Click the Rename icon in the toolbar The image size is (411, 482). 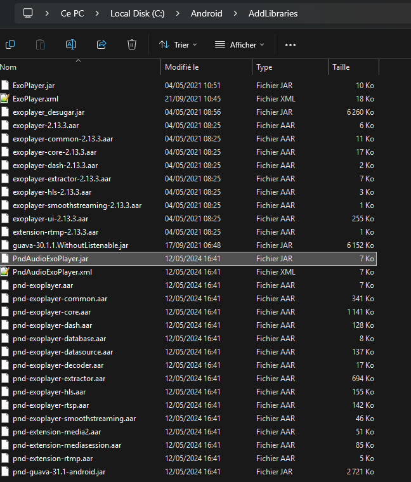(71, 44)
